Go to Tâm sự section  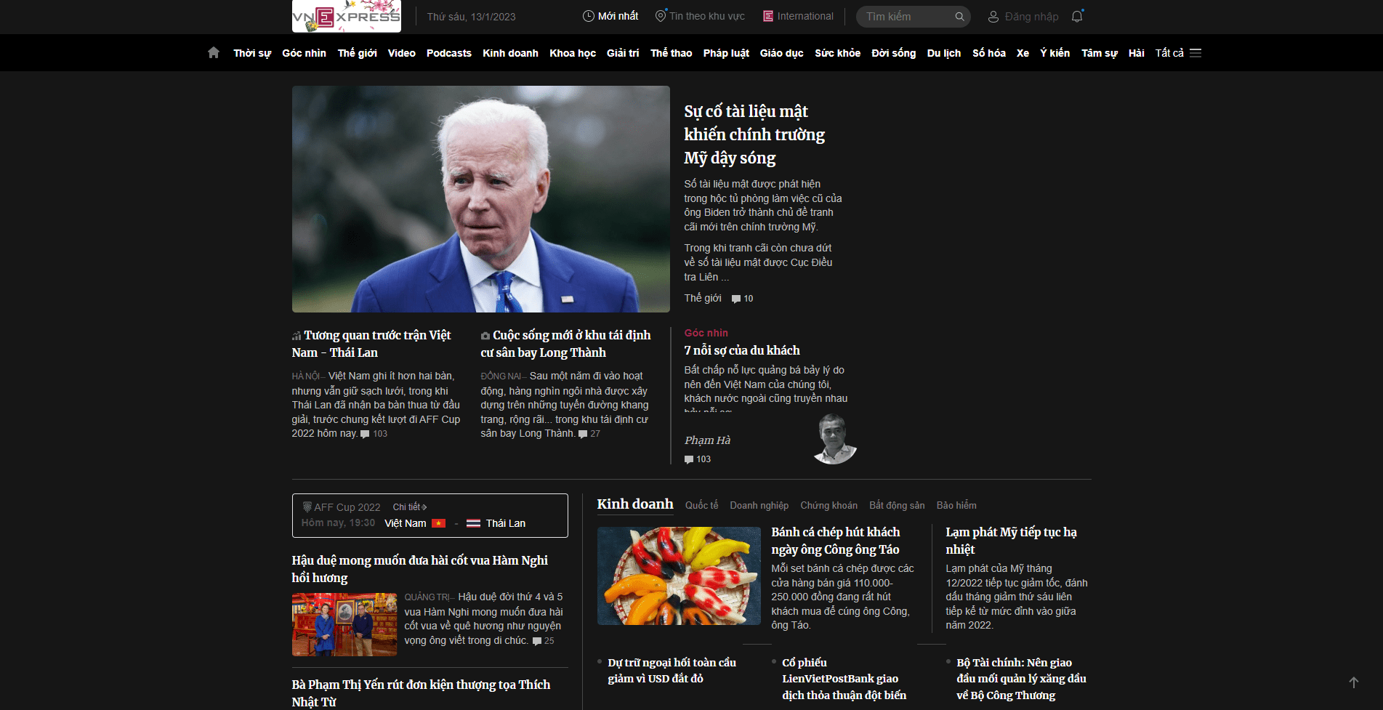point(1100,53)
